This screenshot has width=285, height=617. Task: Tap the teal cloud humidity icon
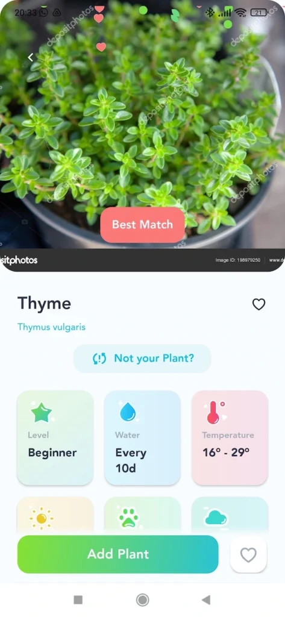point(216,518)
